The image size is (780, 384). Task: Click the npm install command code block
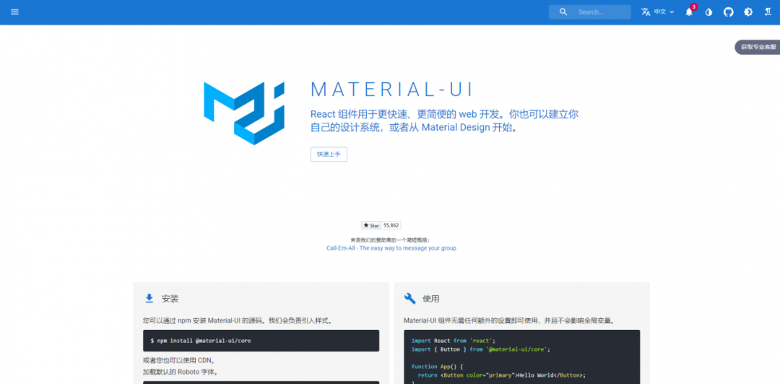point(261,340)
